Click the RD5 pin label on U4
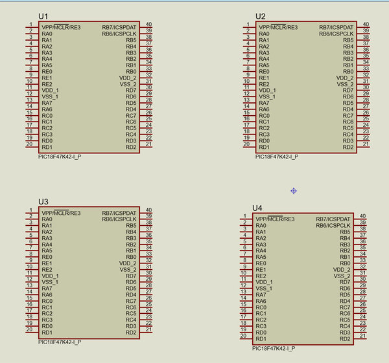Viewport: 389px width, 363px height. (x=345, y=295)
